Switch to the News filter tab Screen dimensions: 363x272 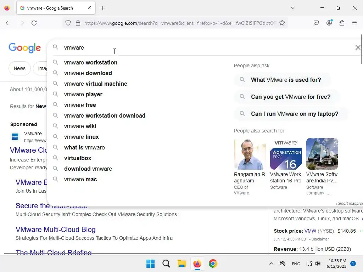[19, 68]
